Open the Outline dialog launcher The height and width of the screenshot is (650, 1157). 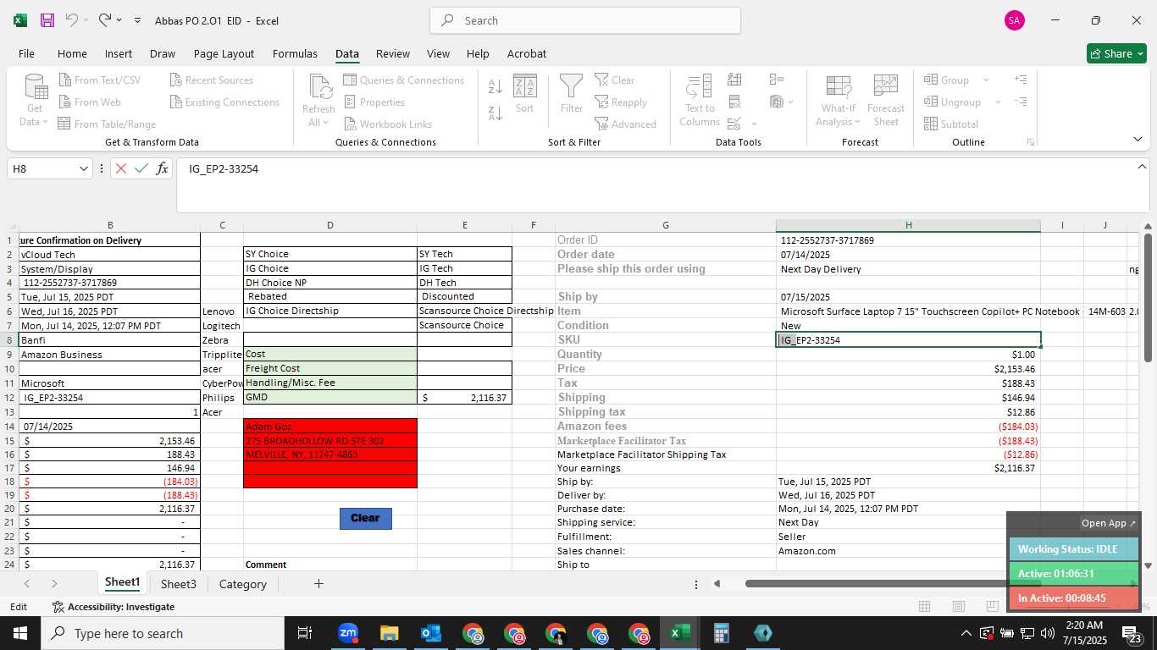[x=1031, y=142]
